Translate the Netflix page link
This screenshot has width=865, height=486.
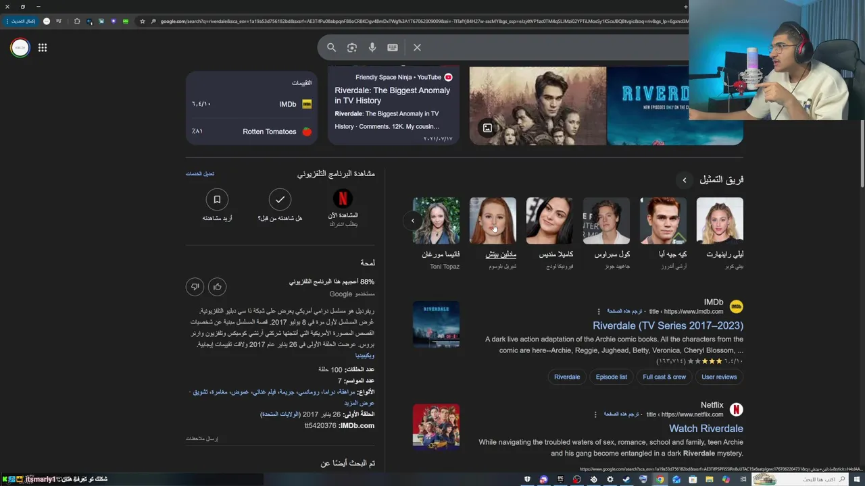tap(622, 414)
